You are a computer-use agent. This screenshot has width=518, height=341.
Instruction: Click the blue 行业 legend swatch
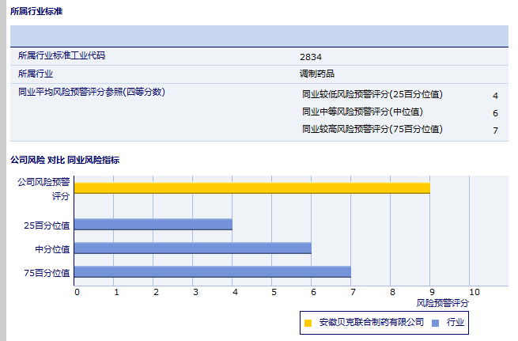coord(435,323)
